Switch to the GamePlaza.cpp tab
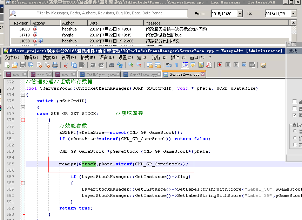 point(142,74)
